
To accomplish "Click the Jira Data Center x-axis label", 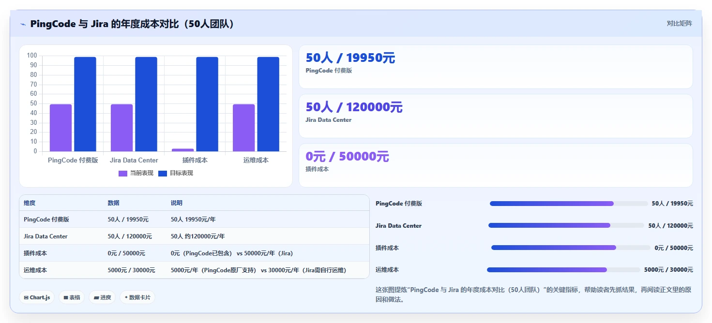I will (x=134, y=160).
